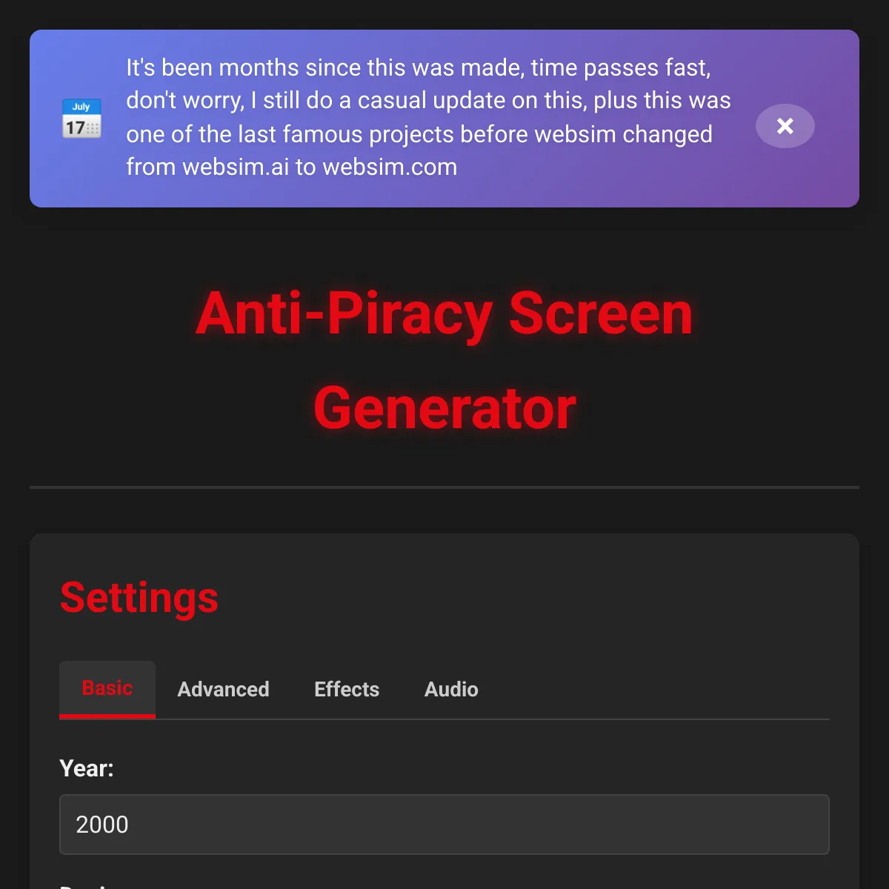Click the July 17 calendar icon
This screenshot has width=889, height=889.
81,119
